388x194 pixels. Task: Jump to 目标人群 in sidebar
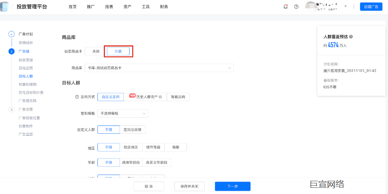coord(26,76)
